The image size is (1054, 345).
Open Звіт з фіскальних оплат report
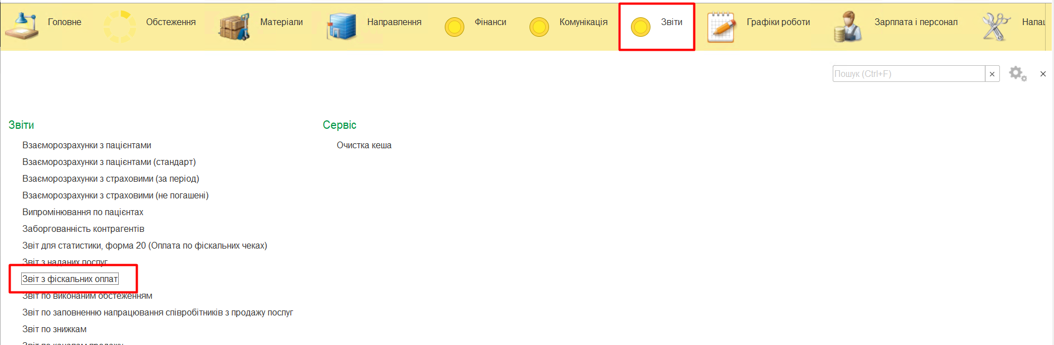[70, 279]
